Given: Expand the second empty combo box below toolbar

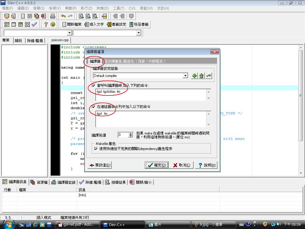Looking at the screenshot, I should click(x=139, y=33).
